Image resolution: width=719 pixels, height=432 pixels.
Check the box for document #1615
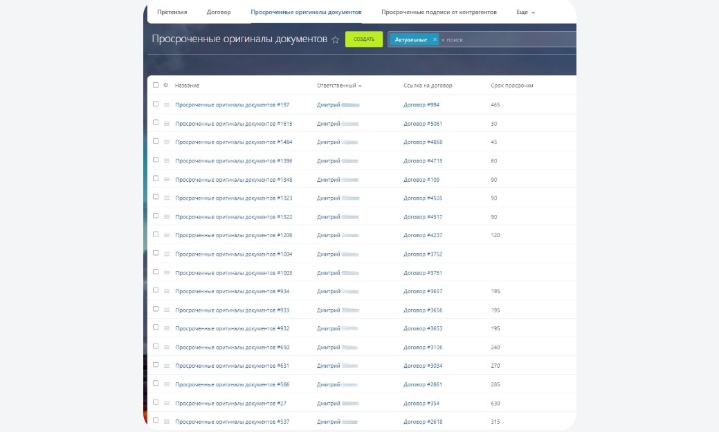pyautogui.click(x=156, y=122)
